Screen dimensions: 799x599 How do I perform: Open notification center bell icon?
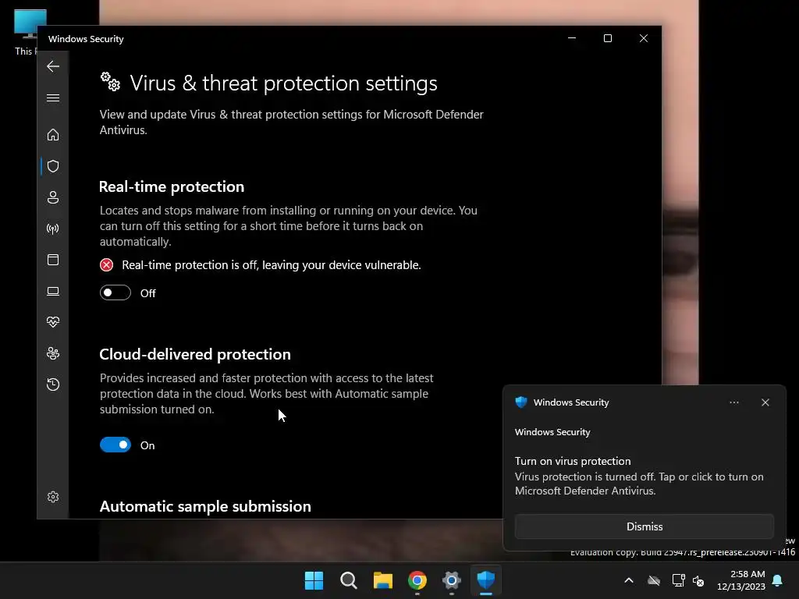coord(778,580)
